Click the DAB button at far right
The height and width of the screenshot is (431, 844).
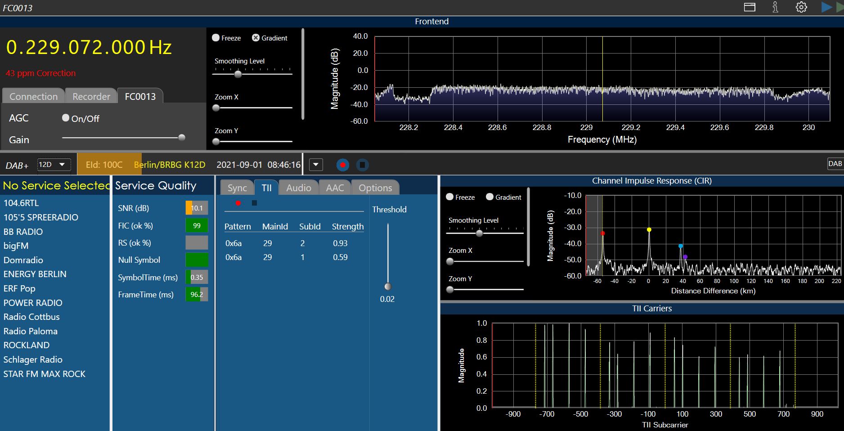tap(835, 164)
